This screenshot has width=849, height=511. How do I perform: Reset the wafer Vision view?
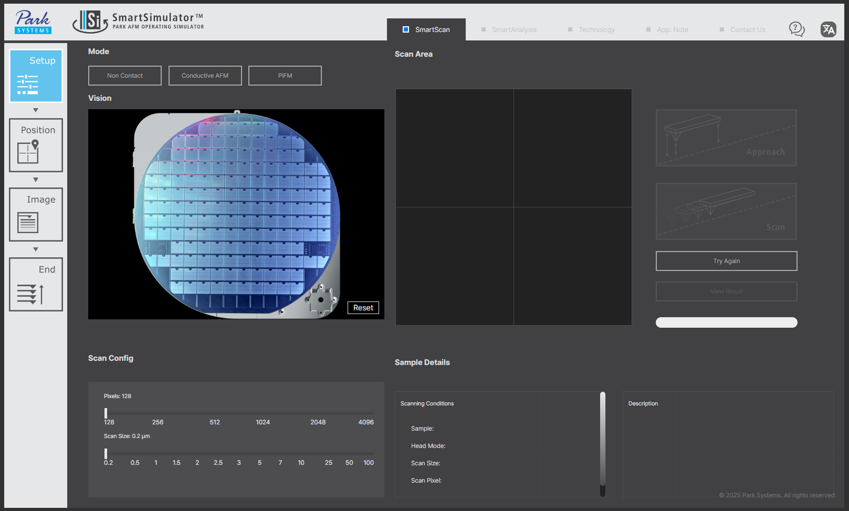point(363,307)
